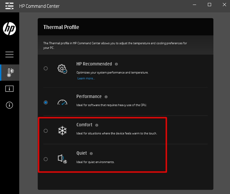Maximize the HP Command Center window
The image size is (230, 194).
(x=209, y=5)
